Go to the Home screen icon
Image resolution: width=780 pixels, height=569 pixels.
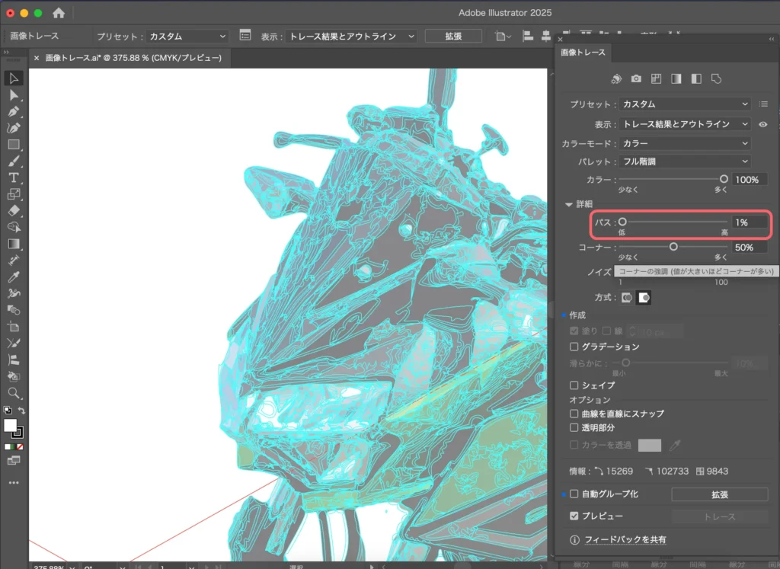pos(59,13)
